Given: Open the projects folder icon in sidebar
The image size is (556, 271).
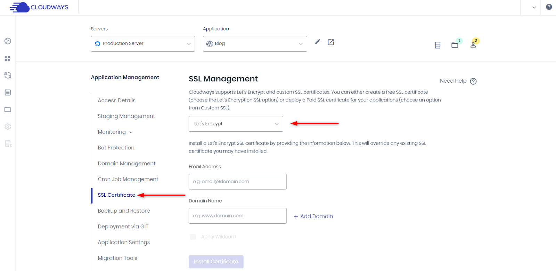Looking at the screenshot, I should (8, 109).
